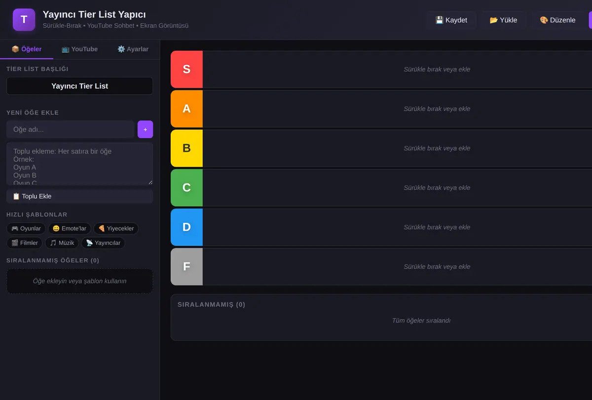Open the Yükle load button

coord(503,20)
